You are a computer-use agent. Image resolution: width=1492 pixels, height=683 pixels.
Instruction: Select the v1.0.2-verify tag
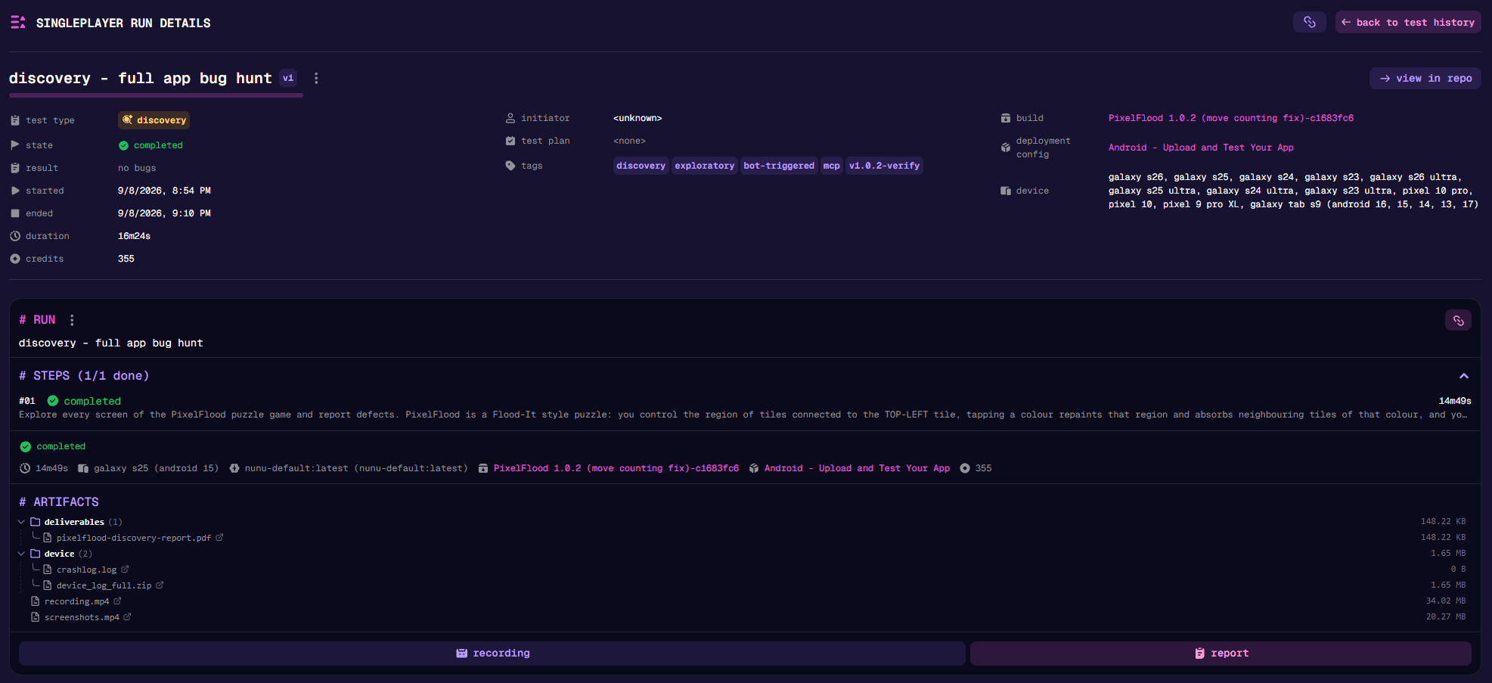click(x=884, y=166)
